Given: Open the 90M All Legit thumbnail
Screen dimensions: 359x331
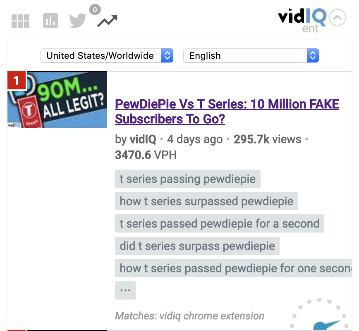Looking at the screenshot, I should pyautogui.click(x=57, y=100).
